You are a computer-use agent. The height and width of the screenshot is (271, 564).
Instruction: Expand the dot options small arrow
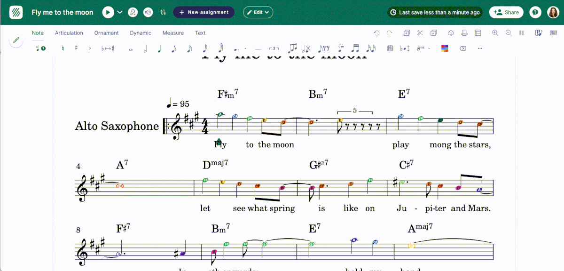245,48
